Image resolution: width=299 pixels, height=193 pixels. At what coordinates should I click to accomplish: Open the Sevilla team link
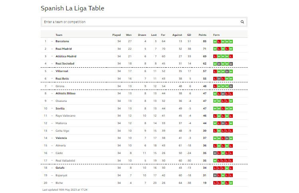tap(60, 109)
